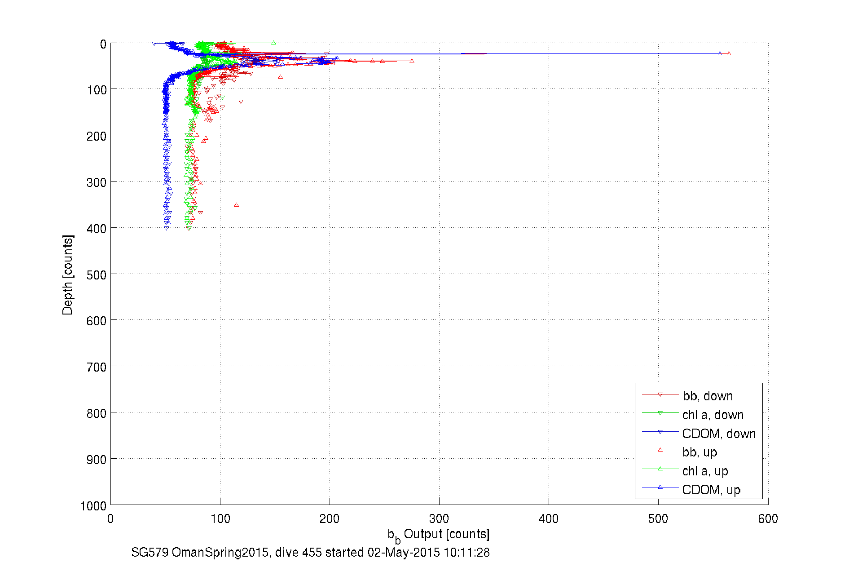Click green up-triangle marker for 'chl a, up' in legend
This screenshot has height=567, width=849.
tap(660, 469)
